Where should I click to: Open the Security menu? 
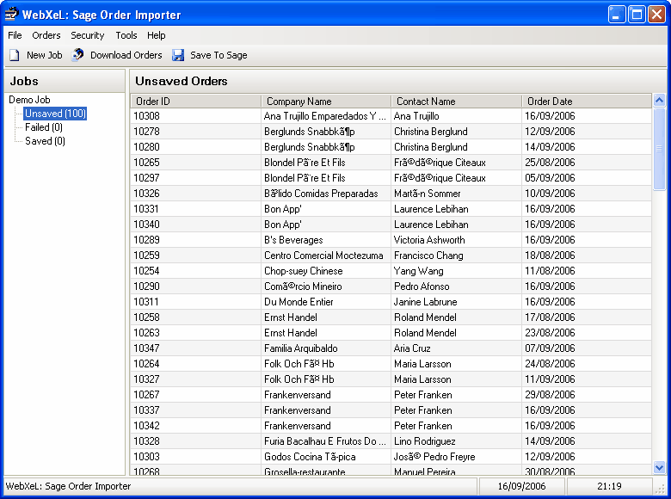[87, 35]
